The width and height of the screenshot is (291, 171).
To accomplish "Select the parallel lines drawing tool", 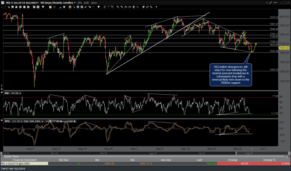I will click(112, 7).
